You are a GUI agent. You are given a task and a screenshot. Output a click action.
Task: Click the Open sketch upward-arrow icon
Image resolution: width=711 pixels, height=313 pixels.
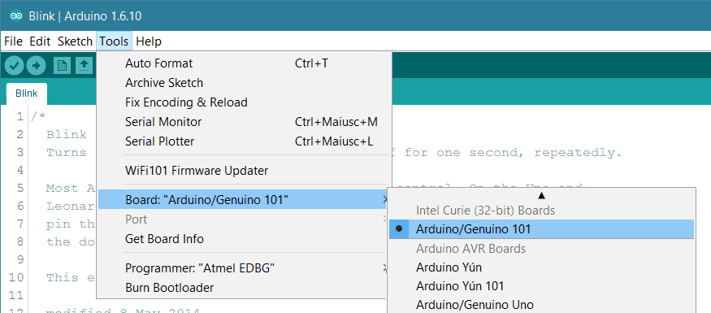(84, 66)
